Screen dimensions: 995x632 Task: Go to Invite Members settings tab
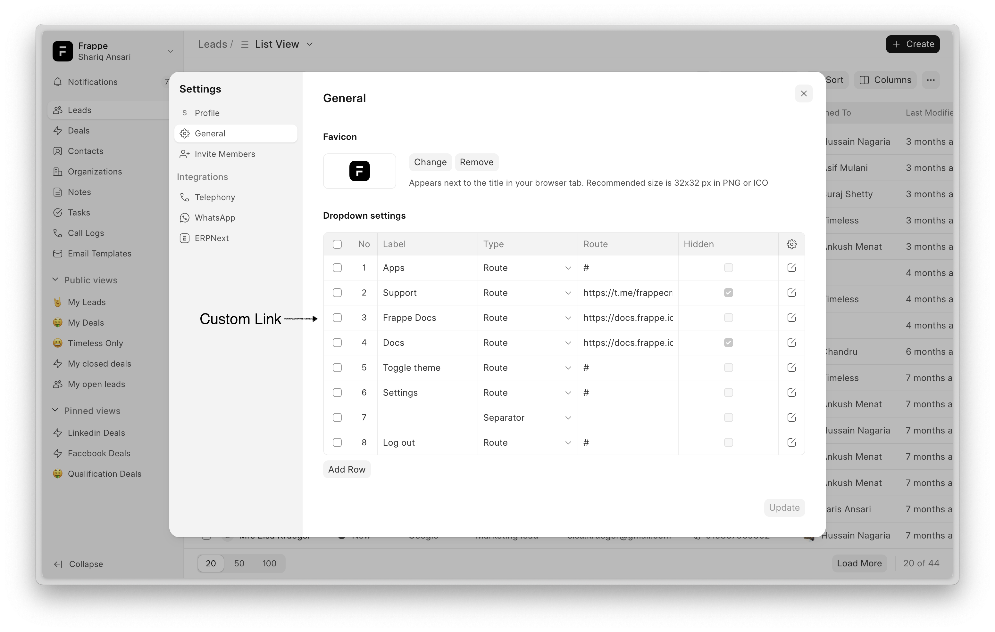224,154
